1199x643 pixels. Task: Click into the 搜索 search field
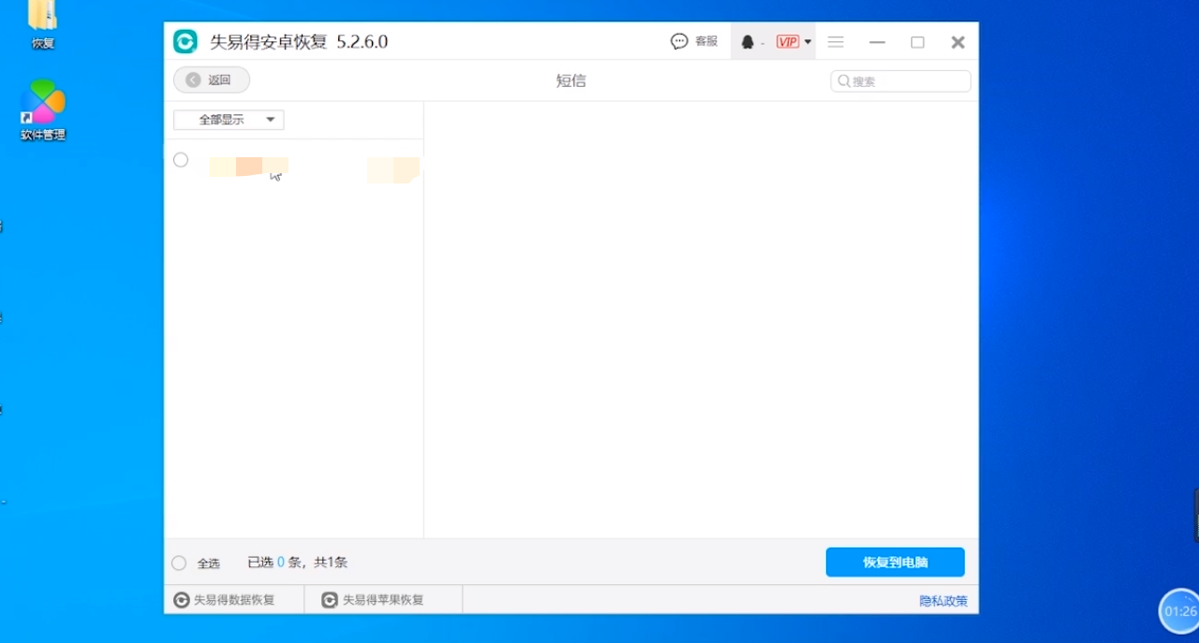[901, 81]
